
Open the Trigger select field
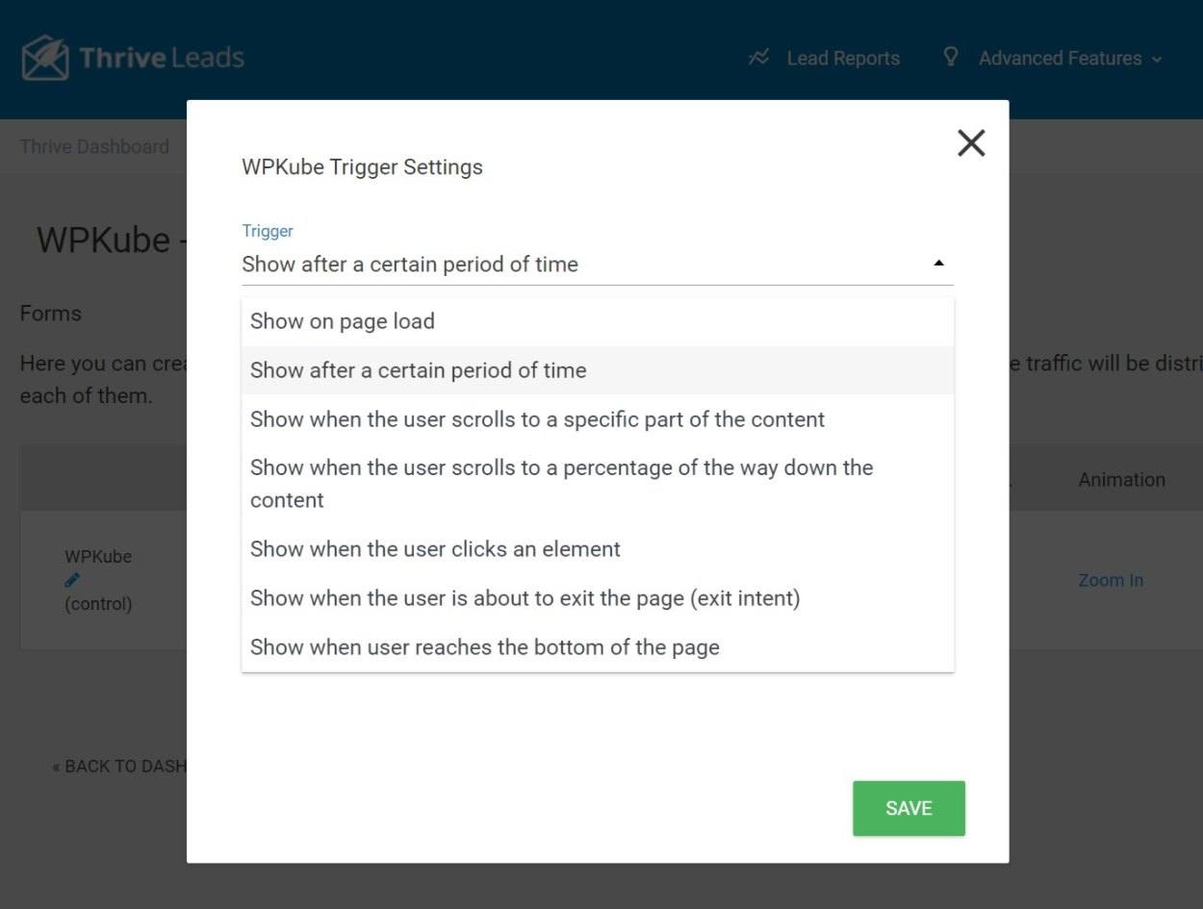[598, 265]
